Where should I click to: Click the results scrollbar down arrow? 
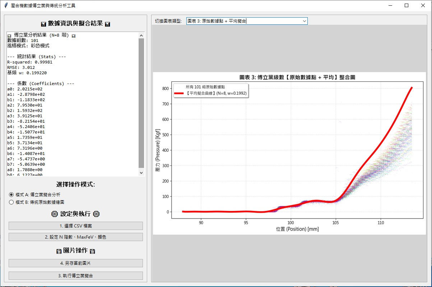click(141, 173)
